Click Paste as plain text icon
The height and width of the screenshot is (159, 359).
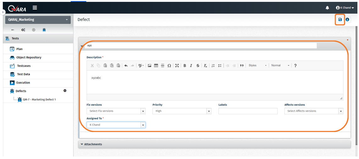click(112, 66)
